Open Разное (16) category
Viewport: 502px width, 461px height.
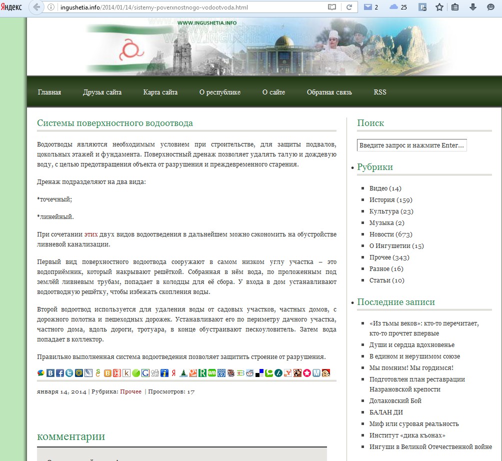386,269
